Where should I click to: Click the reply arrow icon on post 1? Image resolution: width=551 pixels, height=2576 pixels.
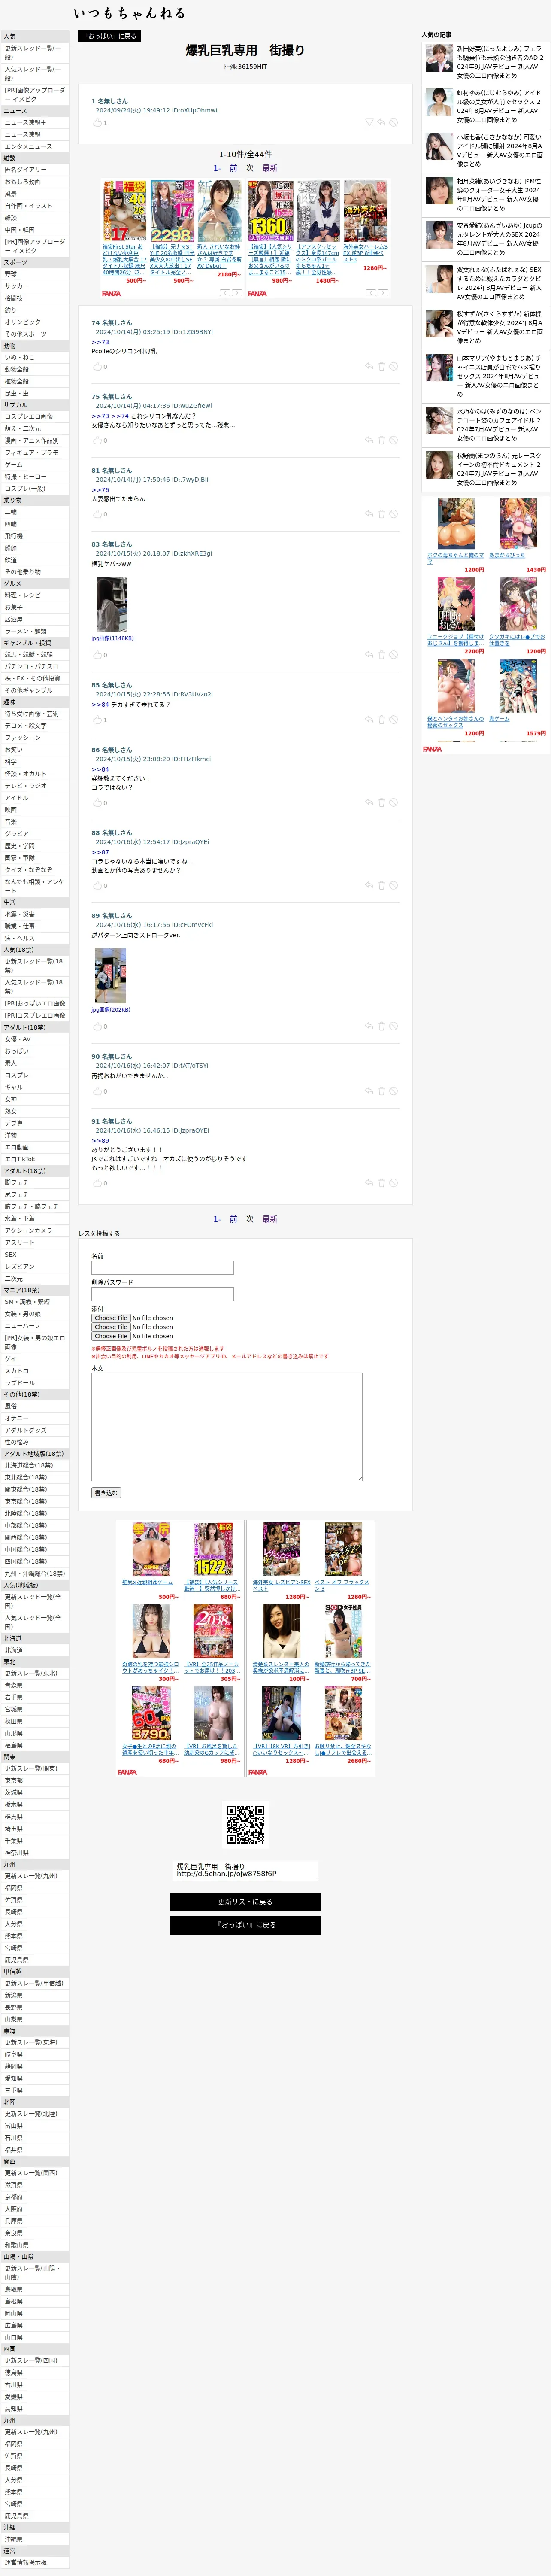[381, 122]
